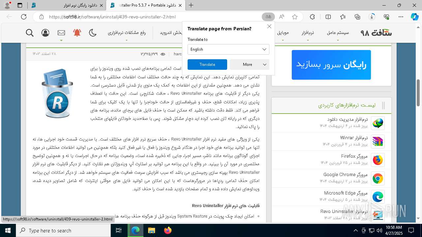The height and width of the screenshot is (237, 422).
Task: Toggle dark mode with the moon icon
Action: tap(93, 33)
